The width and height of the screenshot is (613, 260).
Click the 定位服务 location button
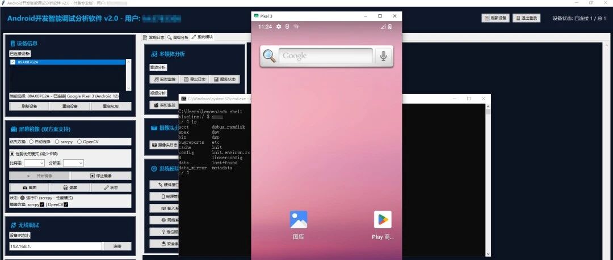click(164, 232)
